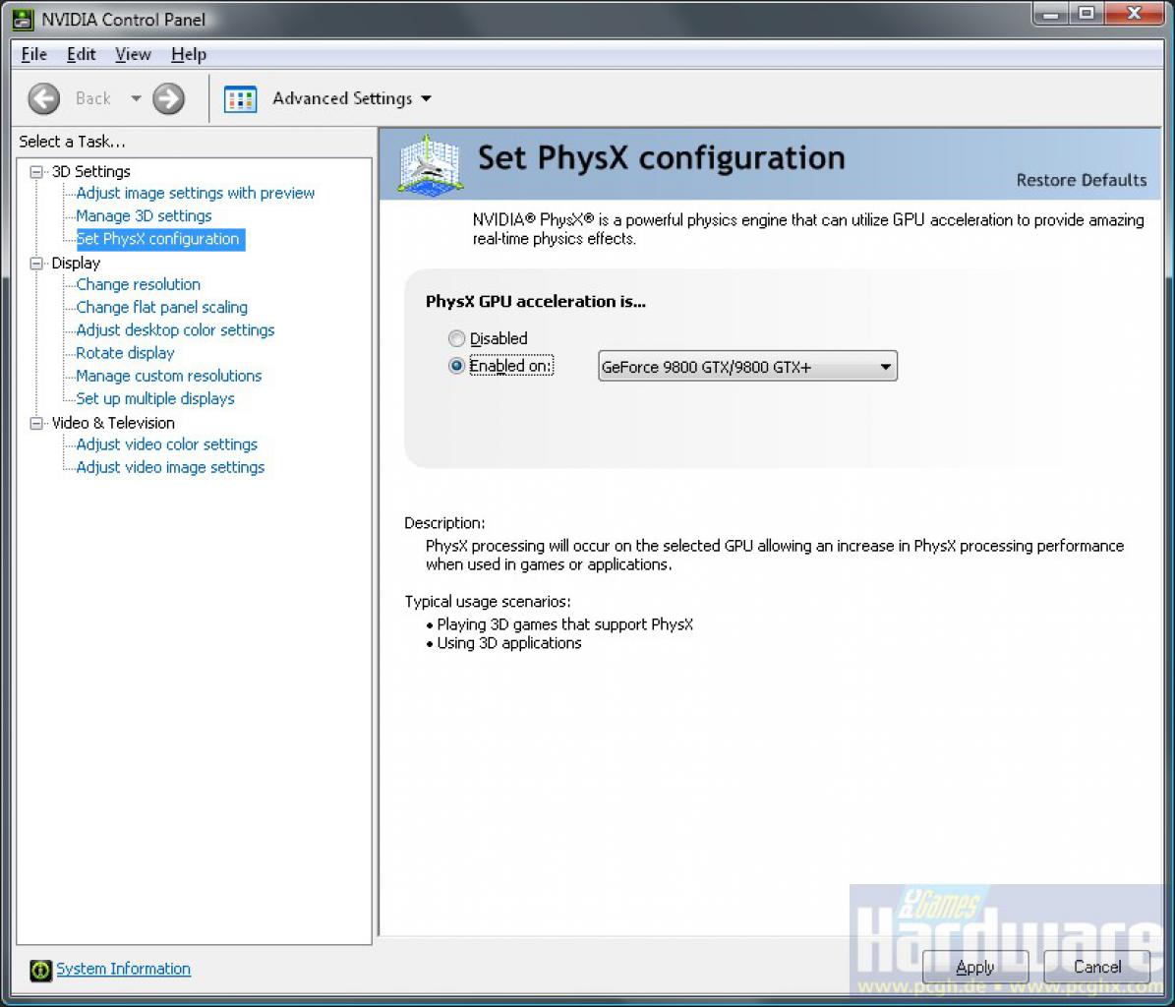The height and width of the screenshot is (1007, 1175).
Task: Open Adjust video color settings
Action: 166,444
